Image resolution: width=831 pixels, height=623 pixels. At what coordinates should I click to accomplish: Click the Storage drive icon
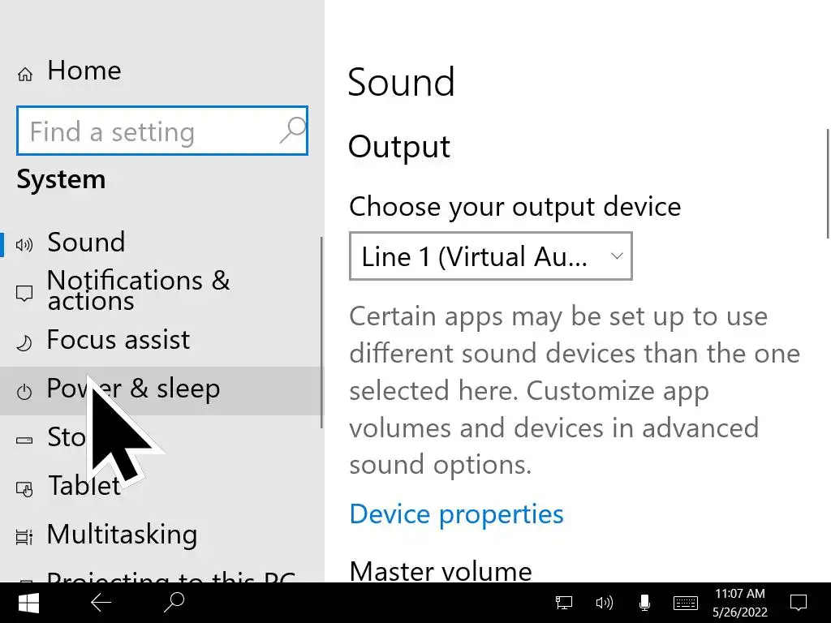pos(24,440)
